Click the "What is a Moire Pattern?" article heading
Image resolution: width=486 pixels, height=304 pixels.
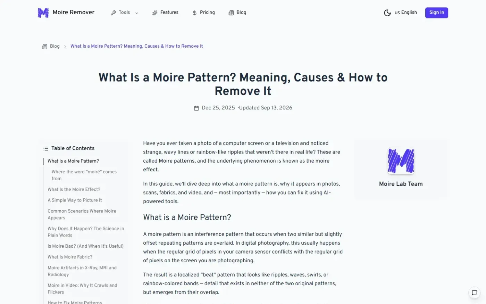point(187,217)
